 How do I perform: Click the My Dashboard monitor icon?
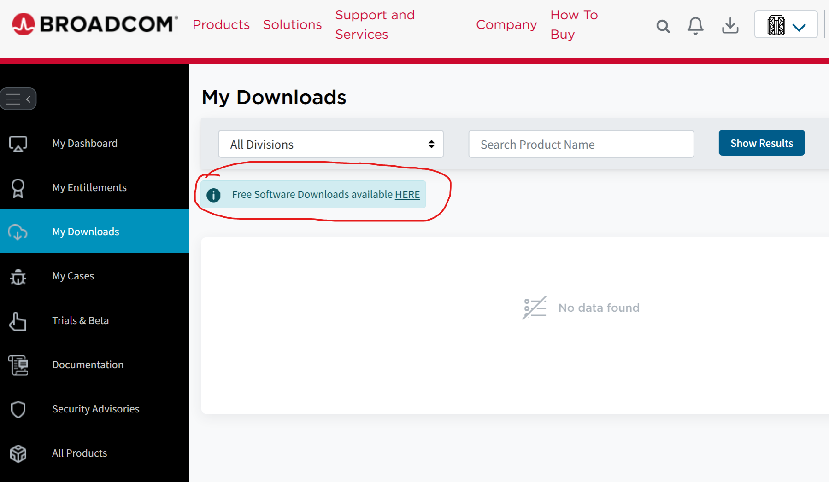[x=18, y=144]
